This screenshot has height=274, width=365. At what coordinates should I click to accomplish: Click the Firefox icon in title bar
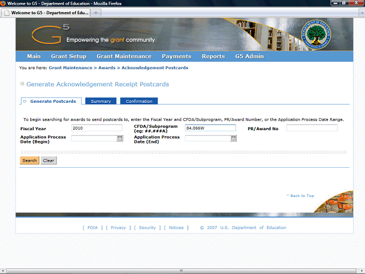tap(3, 3)
